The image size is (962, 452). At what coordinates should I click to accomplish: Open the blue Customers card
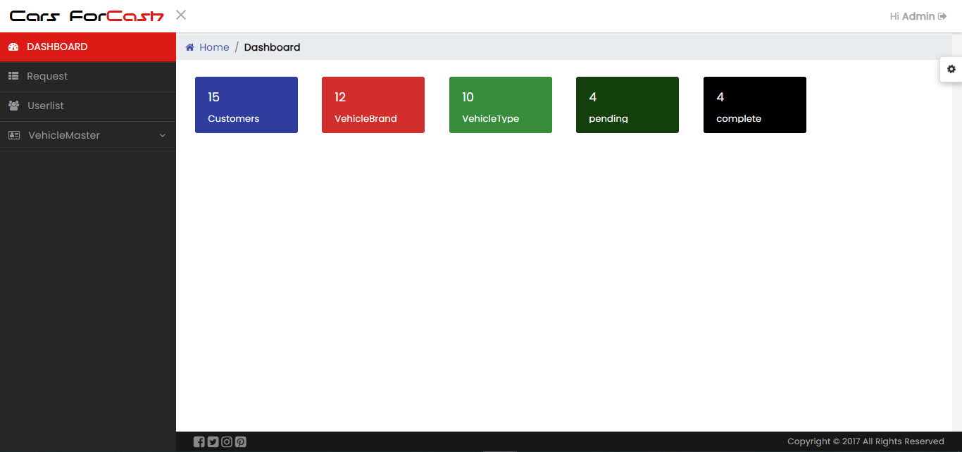246,105
